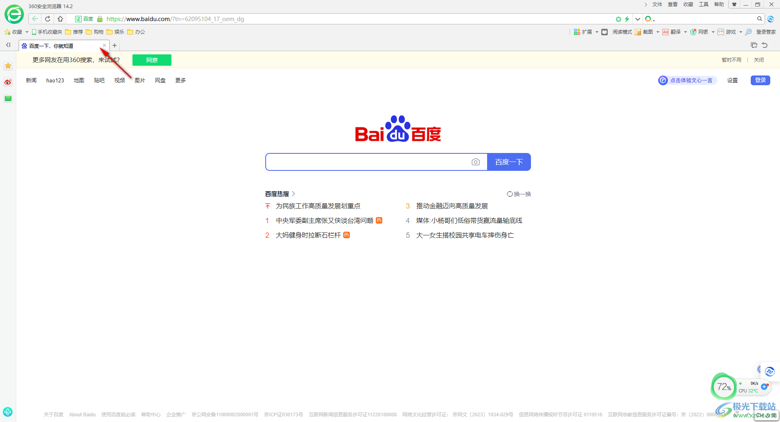Image resolution: width=780 pixels, height=422 pixels.
Task: Open a new tab with plus button
Action: 115,45
